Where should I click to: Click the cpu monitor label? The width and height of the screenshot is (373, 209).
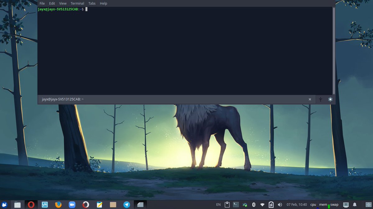pos(313,205)
